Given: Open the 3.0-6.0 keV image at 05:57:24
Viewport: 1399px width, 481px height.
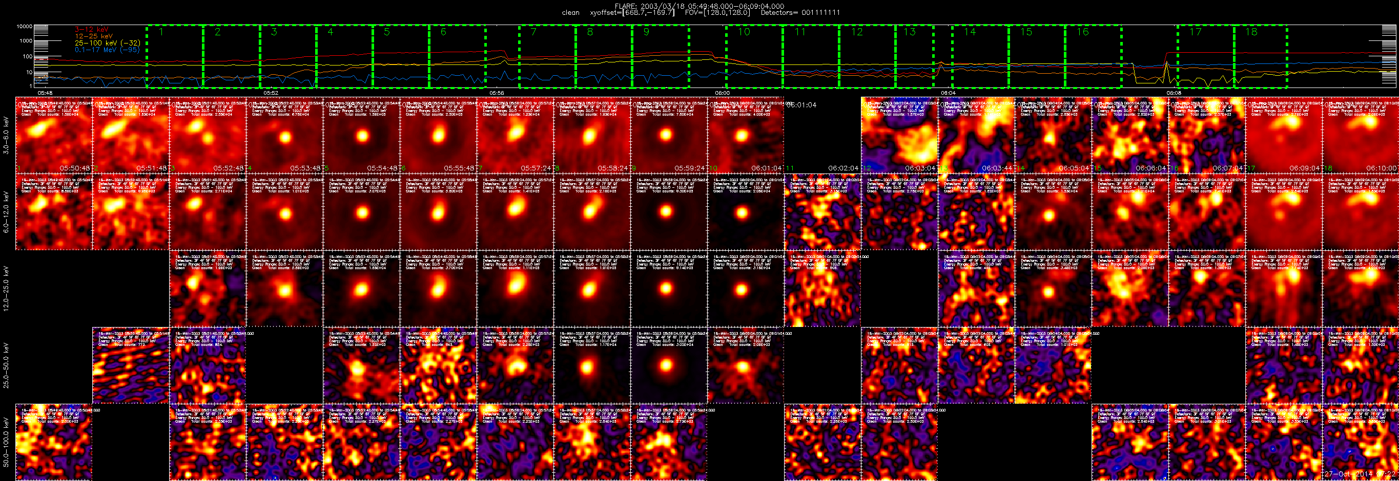Looking at the screenshot, I should pyautogui.click(x=515, y=135).
